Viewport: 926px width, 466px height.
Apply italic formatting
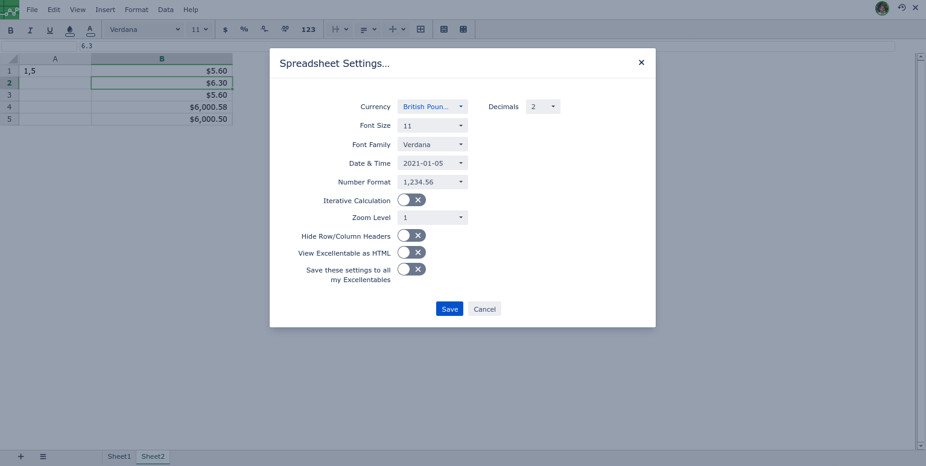click(x=30, y=30)
